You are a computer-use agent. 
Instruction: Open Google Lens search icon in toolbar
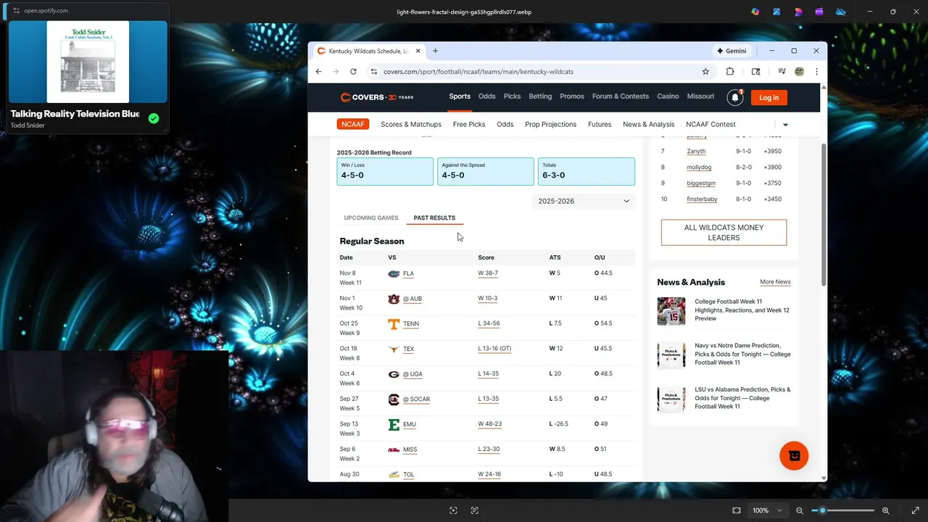pos(755,72)
